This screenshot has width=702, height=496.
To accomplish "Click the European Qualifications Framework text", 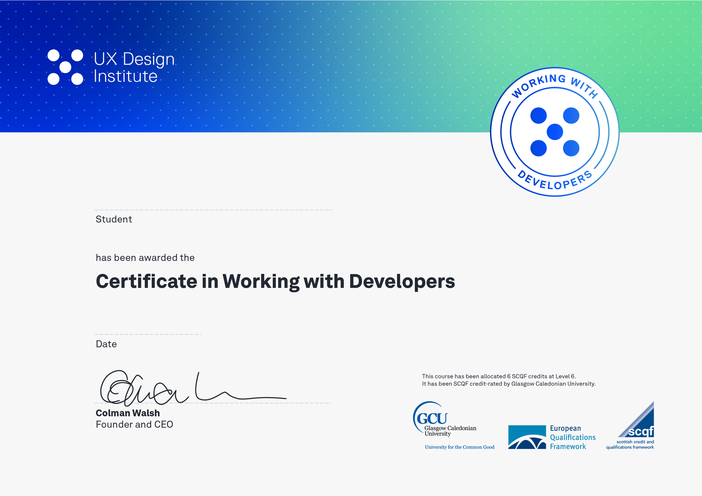I will (x=573, y=437).
